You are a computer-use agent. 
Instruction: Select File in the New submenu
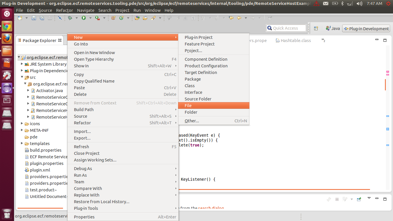214,105
